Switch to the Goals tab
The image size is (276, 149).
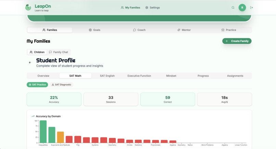pos(95,30)
